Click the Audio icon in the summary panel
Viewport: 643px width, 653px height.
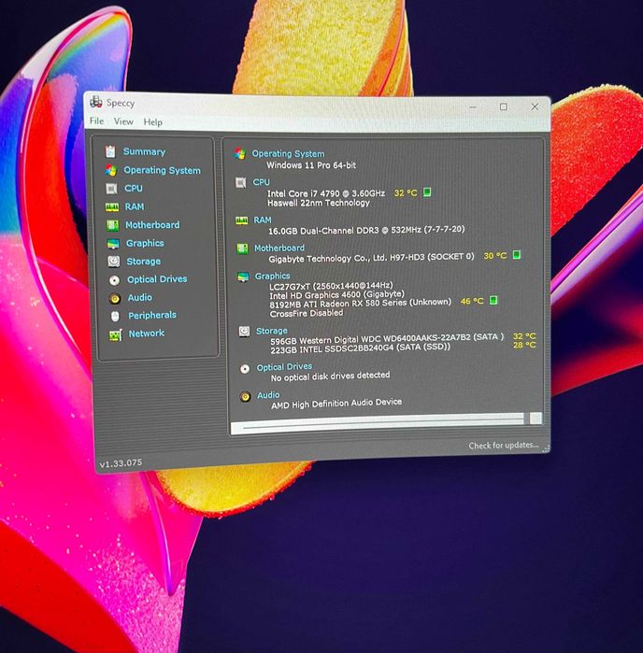[246, 396]
